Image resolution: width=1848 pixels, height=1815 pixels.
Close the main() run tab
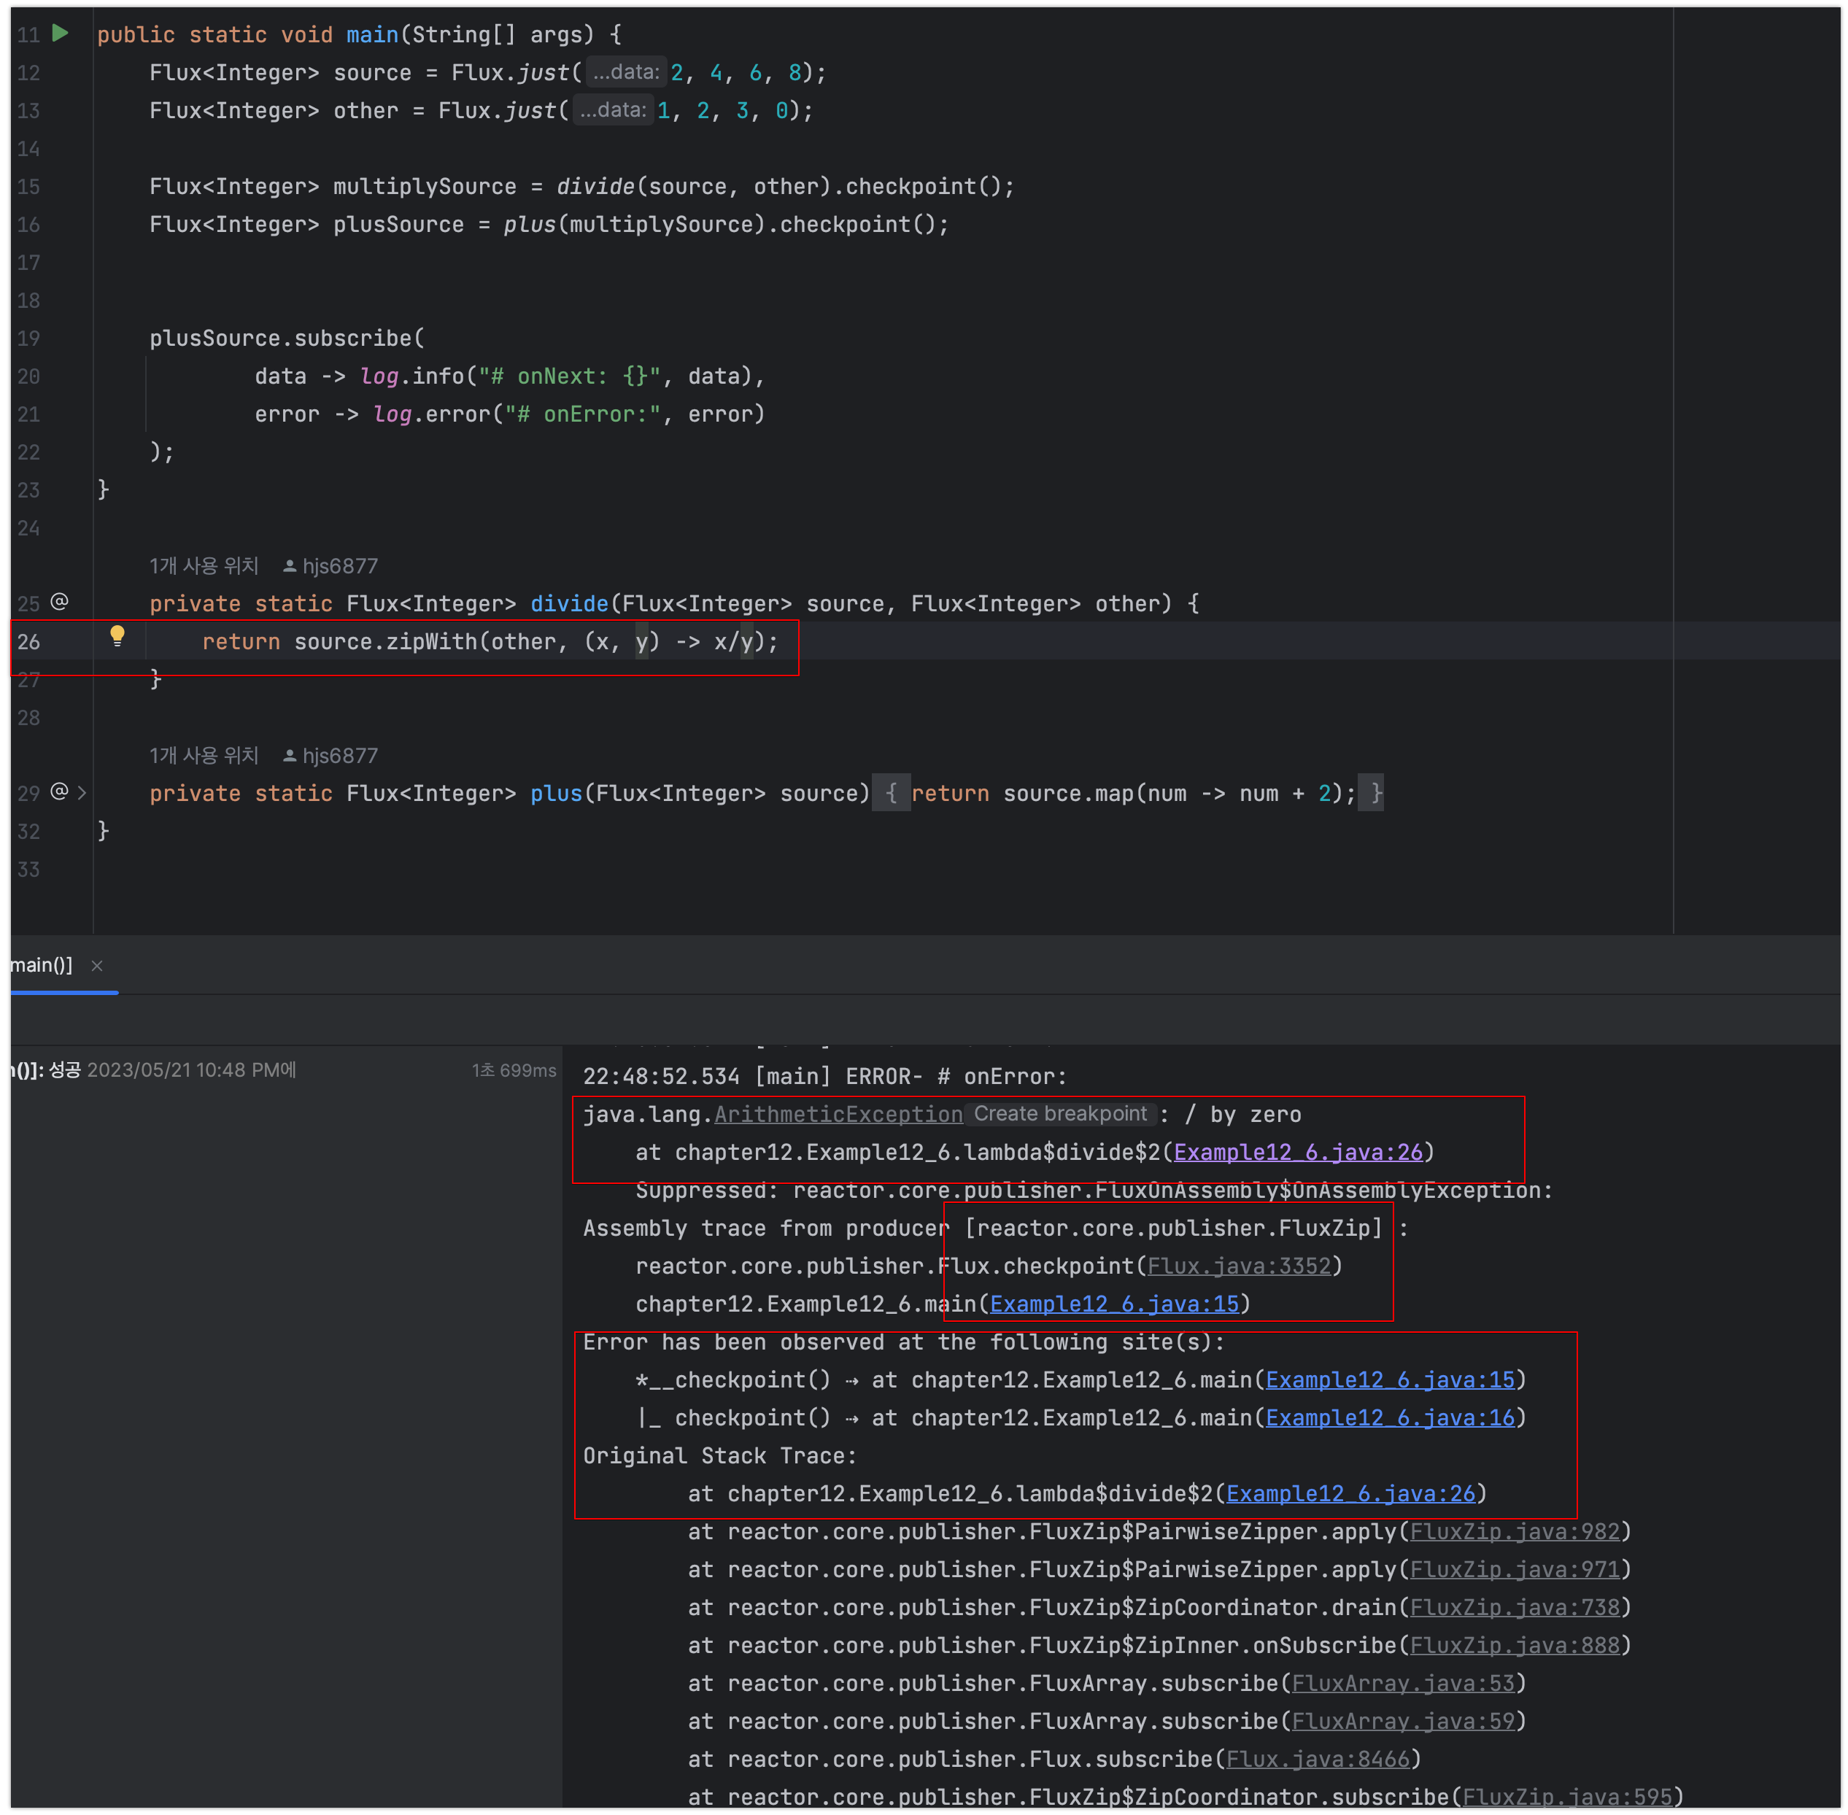tap(97, 966)
